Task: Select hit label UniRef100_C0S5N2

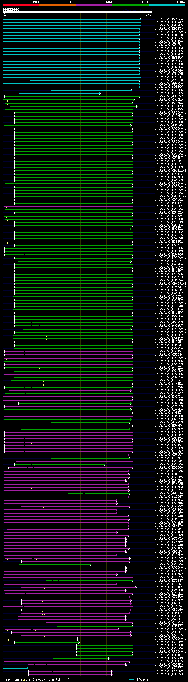Action: click(169, 574)
